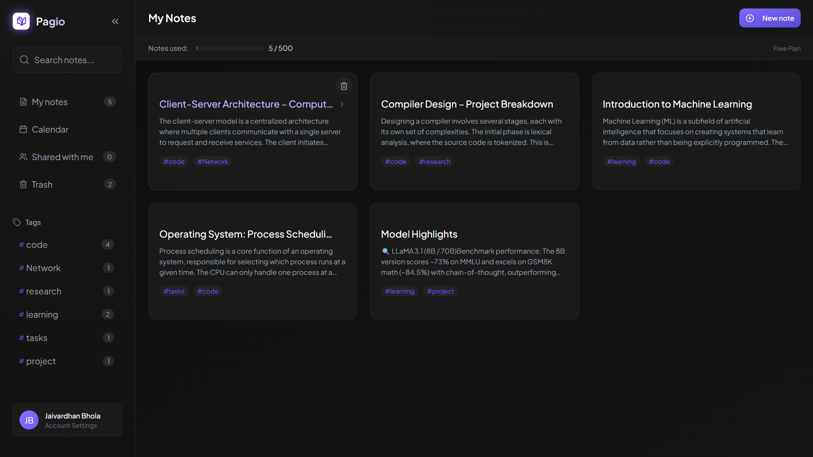Viewport: 813px width, 457px height.
Task: Open Account Settings for Jaivardhan Bhola
Action: 67,420
